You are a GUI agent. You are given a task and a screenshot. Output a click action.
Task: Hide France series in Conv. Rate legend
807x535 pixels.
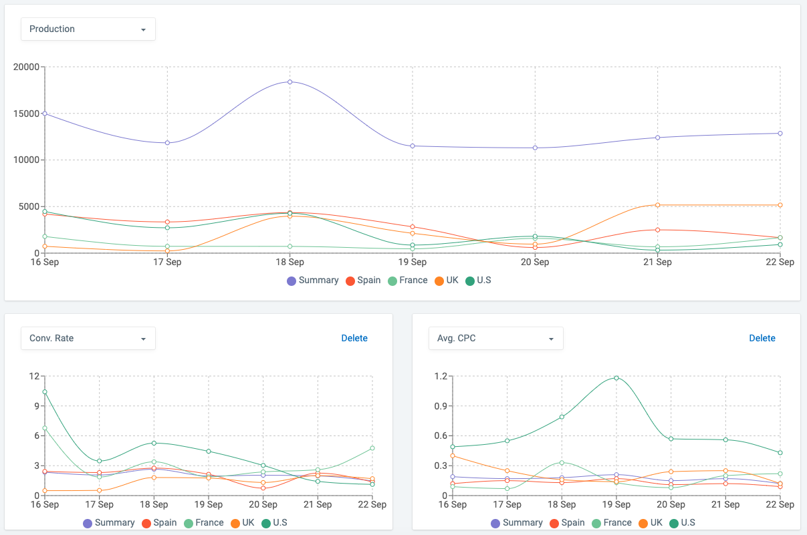203,523
